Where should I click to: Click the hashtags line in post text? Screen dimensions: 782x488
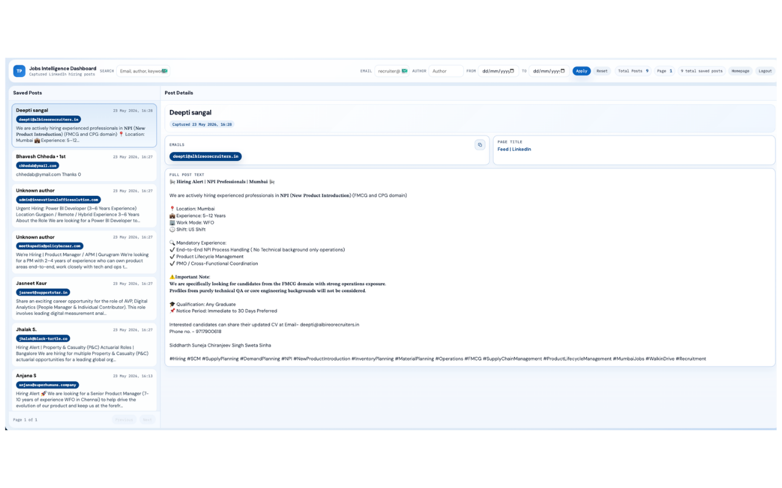tap(438, 359)
